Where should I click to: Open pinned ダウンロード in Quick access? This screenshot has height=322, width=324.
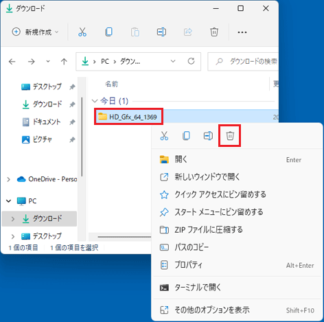point(42,104)
